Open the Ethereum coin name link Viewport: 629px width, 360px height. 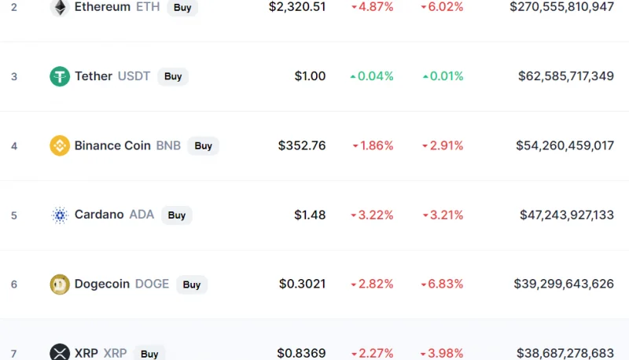pos(102,7)
